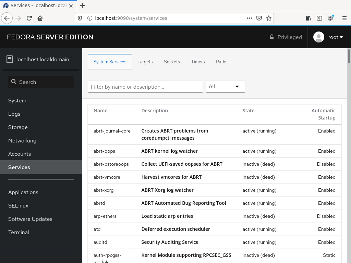Image resolution: width=351 pixels, height=263 pixels.
Task: Click the State column header
Action: click(x=249, y=111)
